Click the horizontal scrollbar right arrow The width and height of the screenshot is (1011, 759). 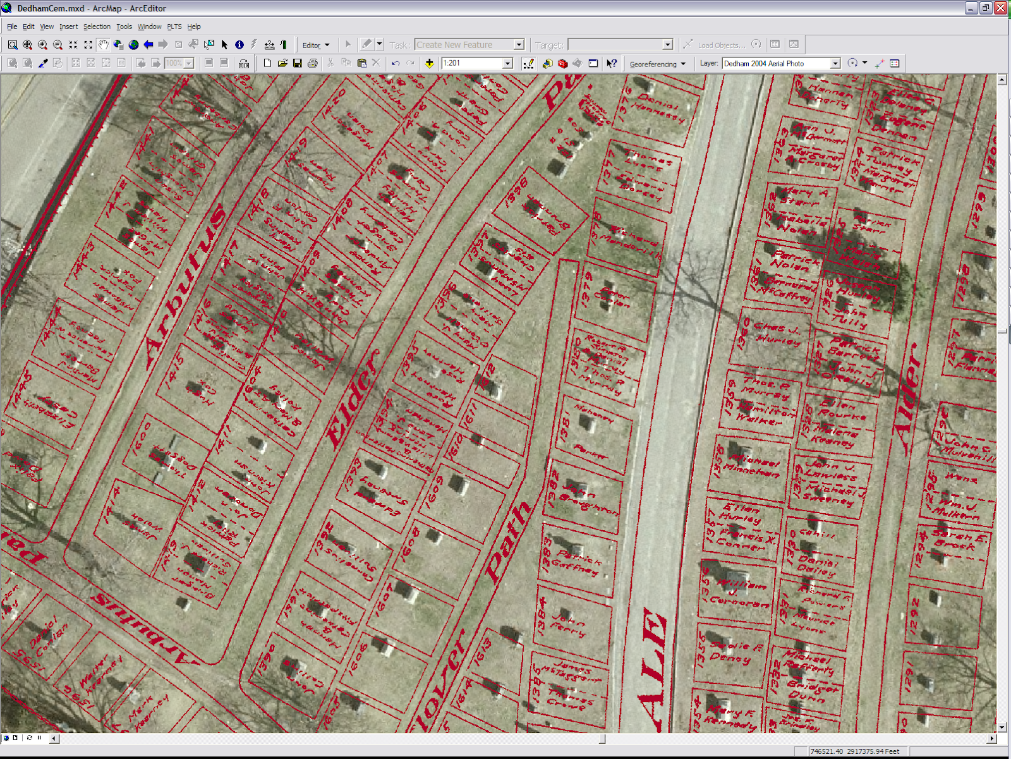pyautogui.click(x=991, y=738)
